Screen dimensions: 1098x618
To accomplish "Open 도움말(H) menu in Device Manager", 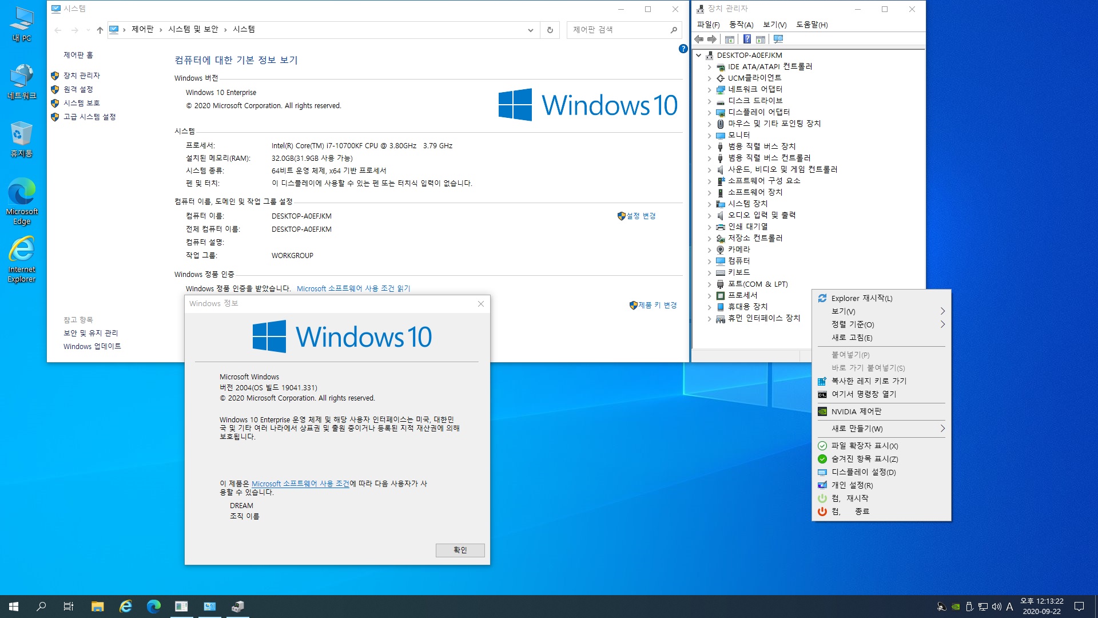I will pyautogui.click(x=812, y=25).
